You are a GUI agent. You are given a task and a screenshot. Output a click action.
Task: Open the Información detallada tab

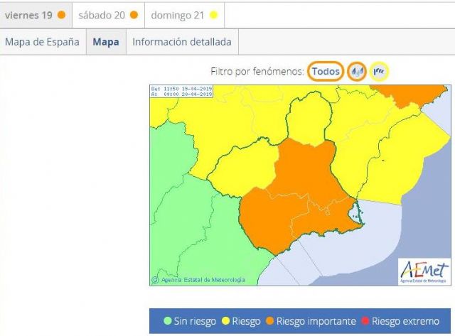(182, 42)
